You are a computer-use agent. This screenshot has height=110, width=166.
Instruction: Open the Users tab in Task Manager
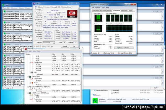[130, 11]
